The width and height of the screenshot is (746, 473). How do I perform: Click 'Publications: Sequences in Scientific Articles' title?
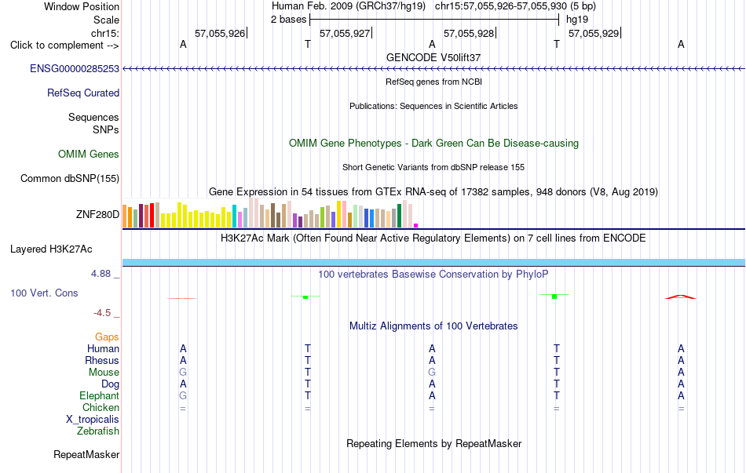433,106
